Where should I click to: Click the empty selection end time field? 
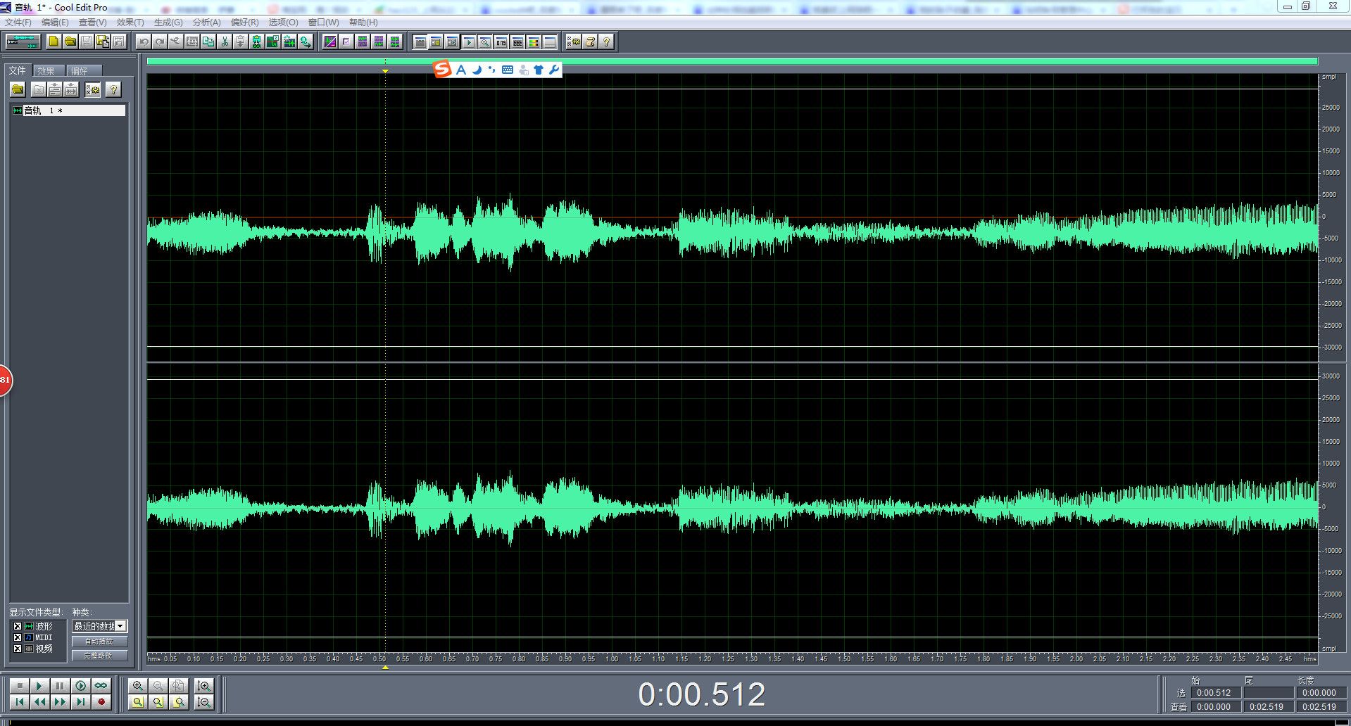1268,693
